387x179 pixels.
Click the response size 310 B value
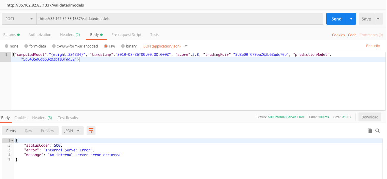click(346, 117)
